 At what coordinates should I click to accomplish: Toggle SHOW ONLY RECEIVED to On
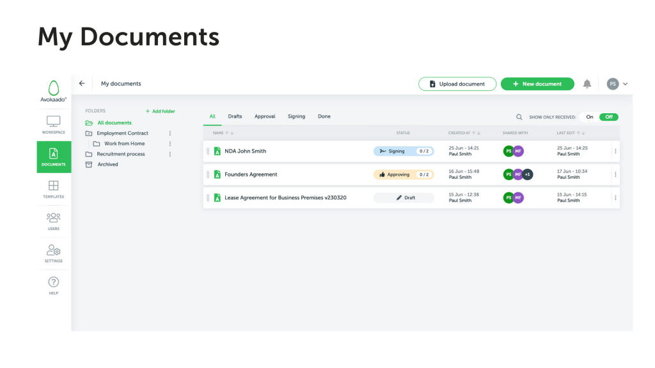coord(590,117)
